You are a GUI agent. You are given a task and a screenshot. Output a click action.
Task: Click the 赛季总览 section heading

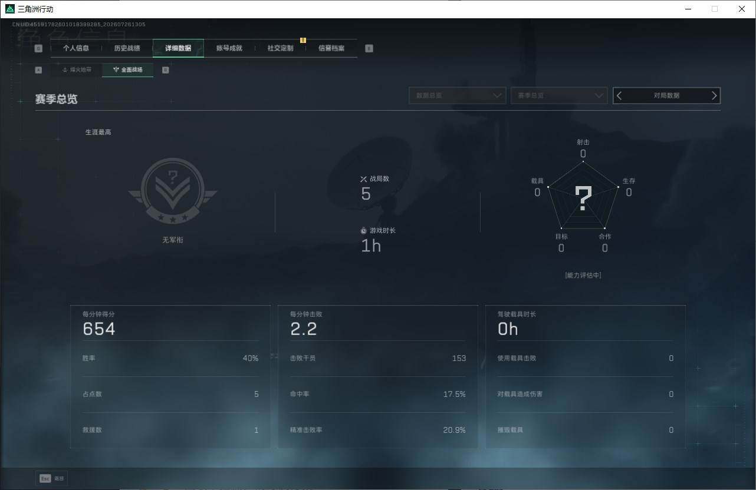tap(56, 99)
